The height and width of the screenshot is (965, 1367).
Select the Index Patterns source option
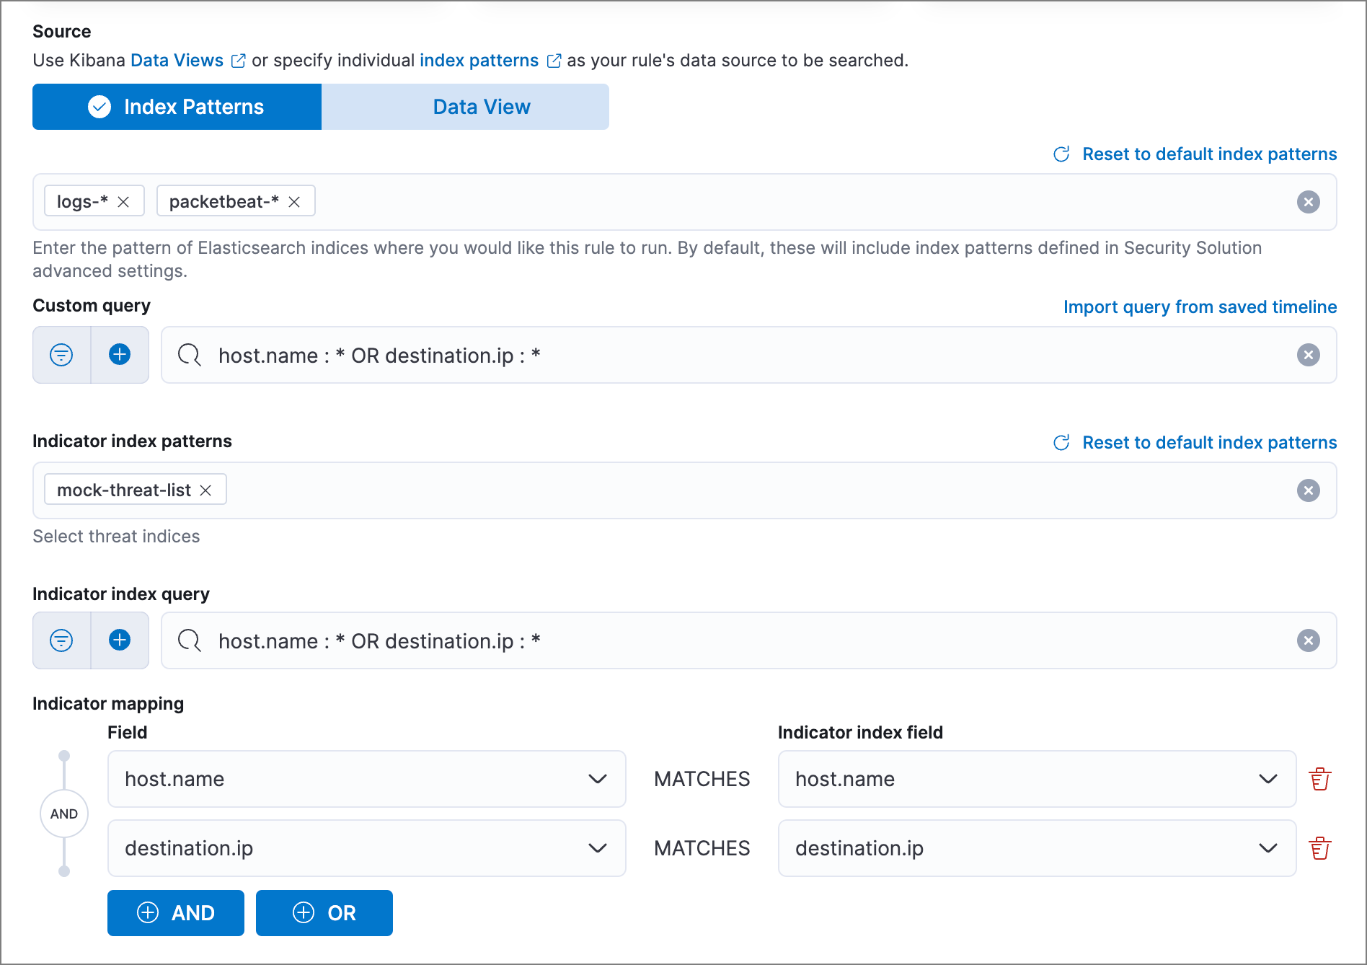[x=177, y=107]
